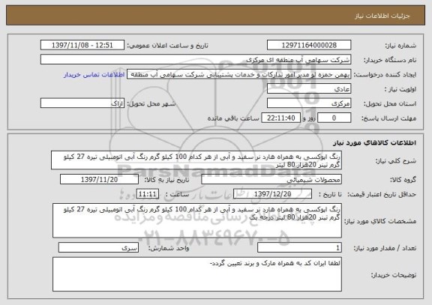Click the label واحد شمارش

point(169,248)
